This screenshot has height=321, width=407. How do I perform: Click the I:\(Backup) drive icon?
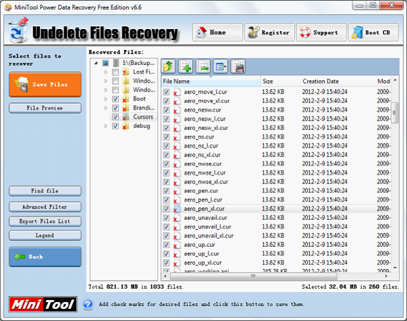[116, 63]
